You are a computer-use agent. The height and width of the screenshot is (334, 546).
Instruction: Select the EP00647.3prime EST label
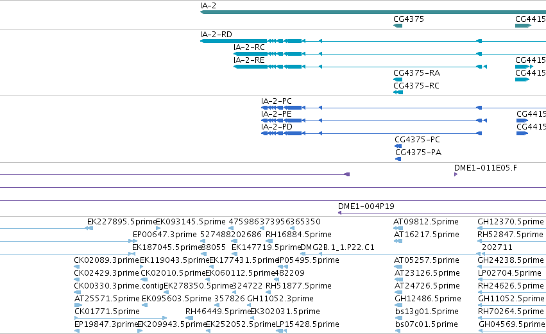[x=165, y=235]
